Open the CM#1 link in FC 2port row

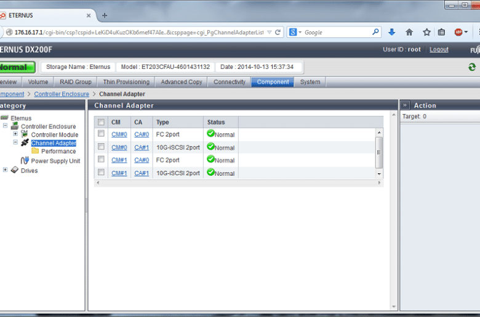119,160
